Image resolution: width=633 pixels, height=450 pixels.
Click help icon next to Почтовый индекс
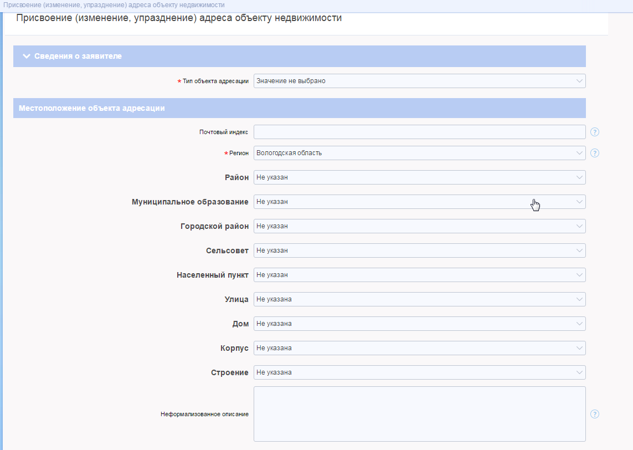tap(595, 132)
